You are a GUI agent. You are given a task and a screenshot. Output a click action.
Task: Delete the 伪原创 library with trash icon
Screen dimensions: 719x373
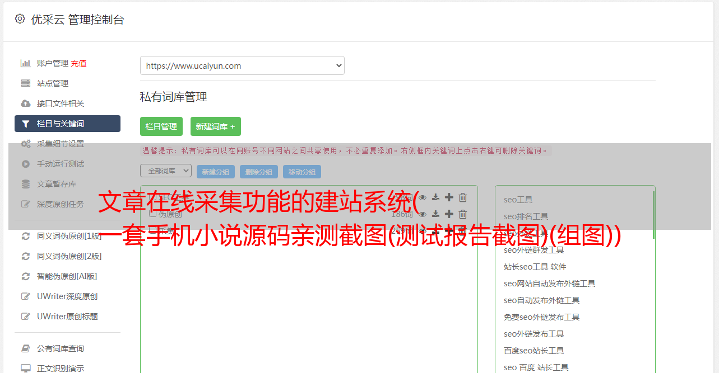(x=463, y=214)
